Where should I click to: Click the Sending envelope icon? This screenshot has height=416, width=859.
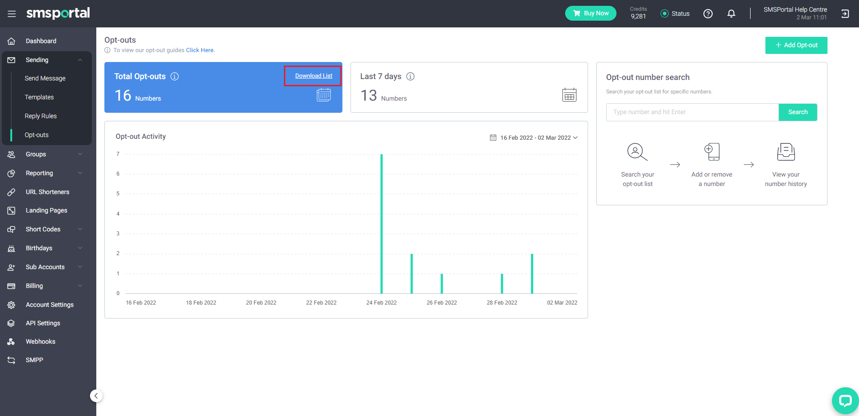[x=12, y=60]
